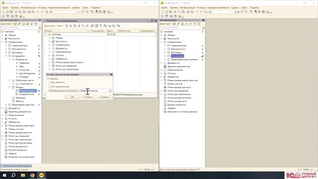Click the Undo arrow in left window toolbar
318x179 pixels.
point(38,12)
